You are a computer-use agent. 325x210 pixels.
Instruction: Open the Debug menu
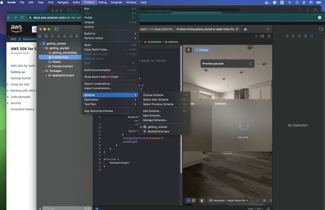(103, 2)
